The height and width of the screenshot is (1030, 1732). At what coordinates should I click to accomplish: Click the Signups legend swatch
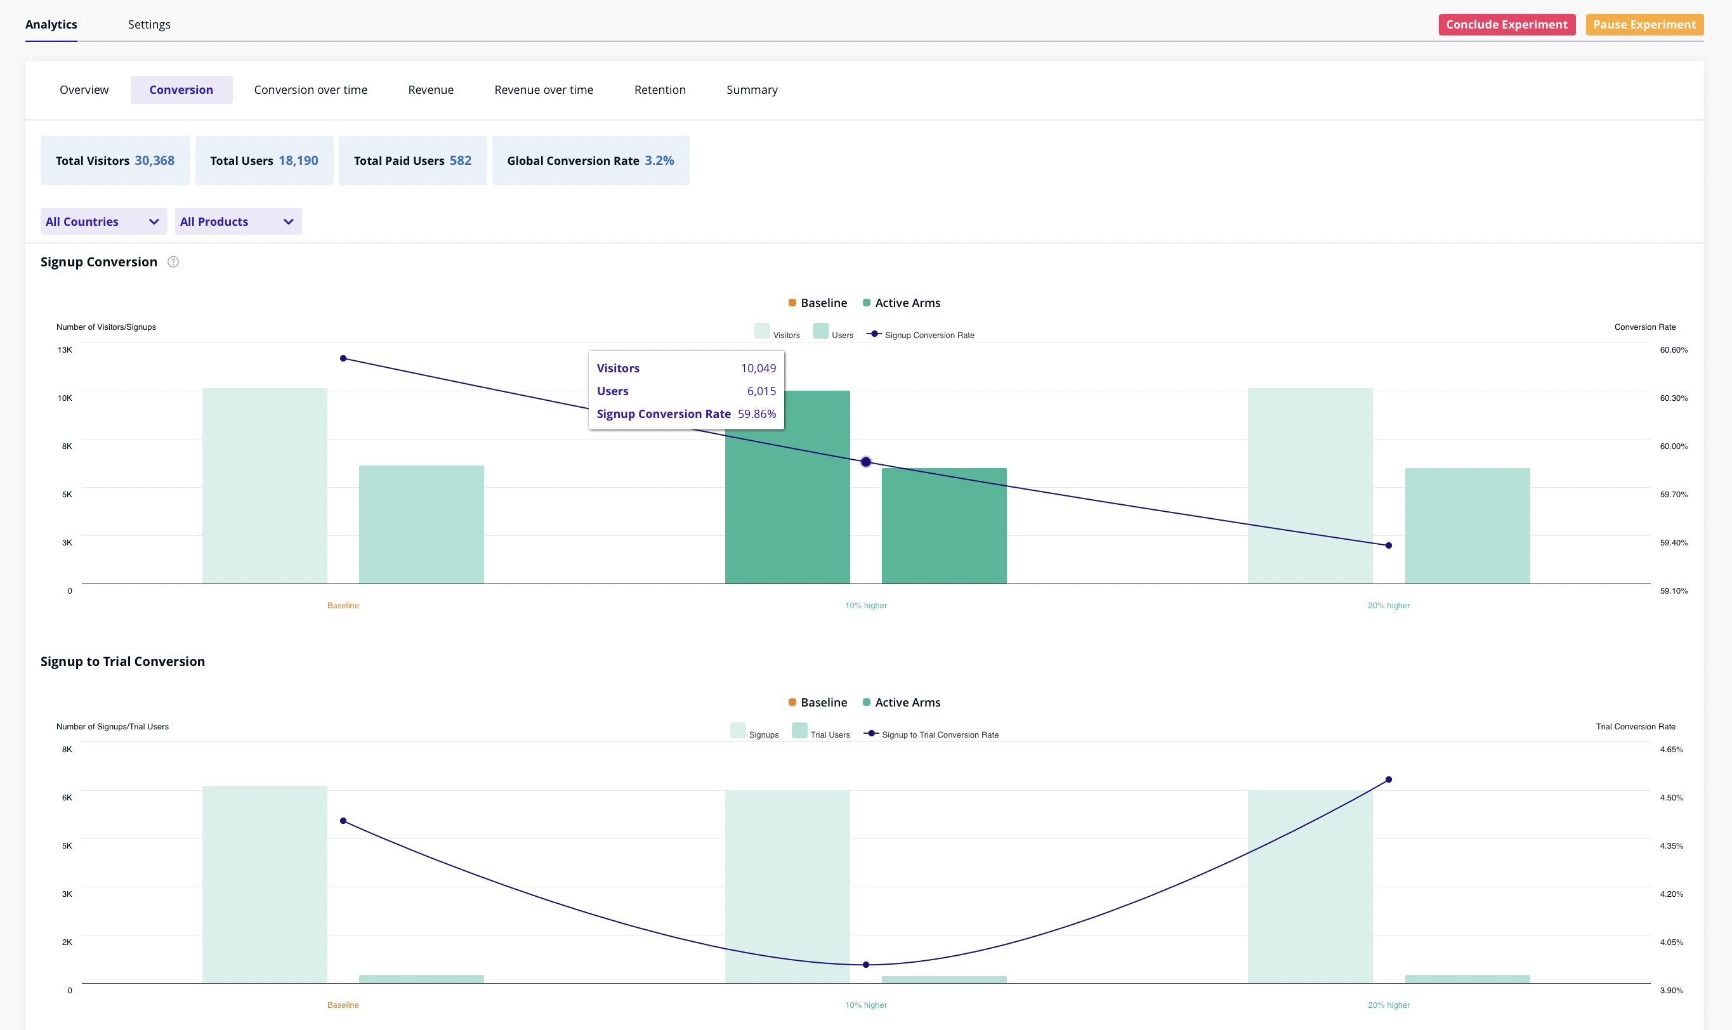[737, 730]
